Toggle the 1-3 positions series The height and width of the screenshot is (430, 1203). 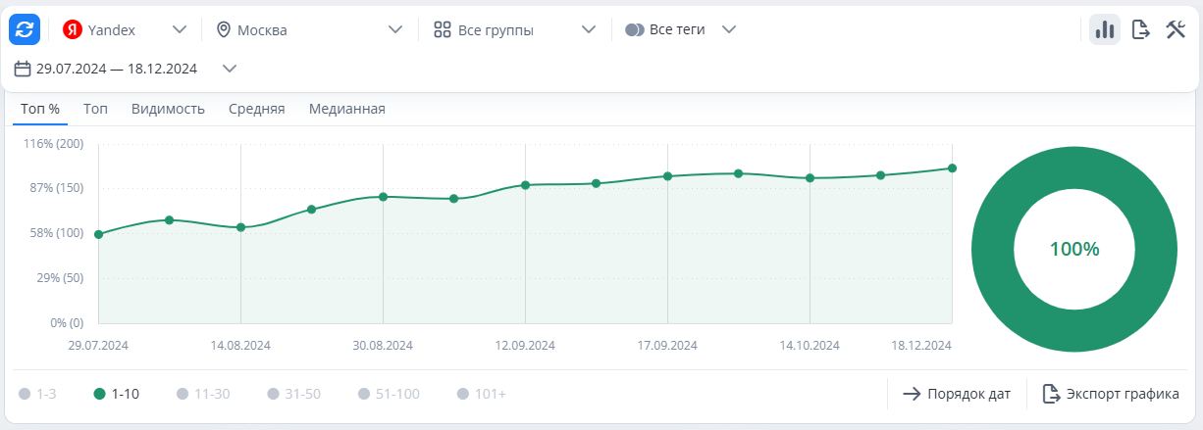tap(38, 394)
